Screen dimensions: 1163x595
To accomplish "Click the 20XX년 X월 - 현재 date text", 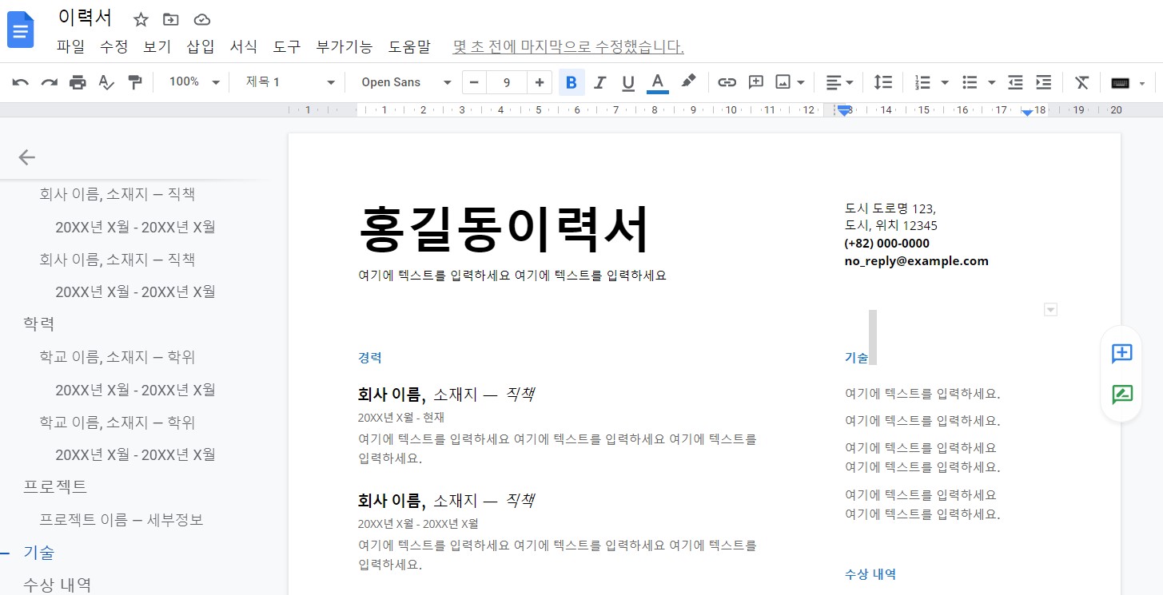I will [401, 418].
